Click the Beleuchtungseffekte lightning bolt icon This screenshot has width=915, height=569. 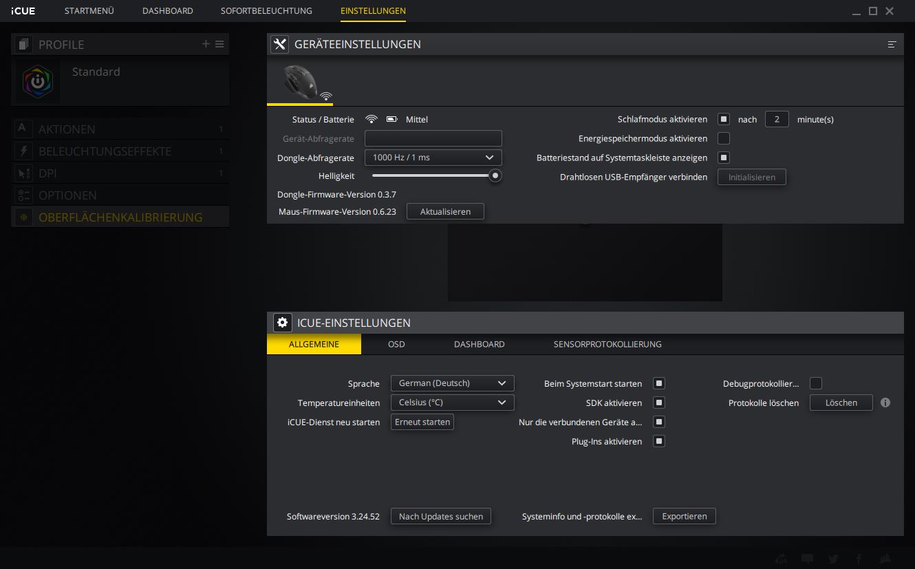(23, 151)
